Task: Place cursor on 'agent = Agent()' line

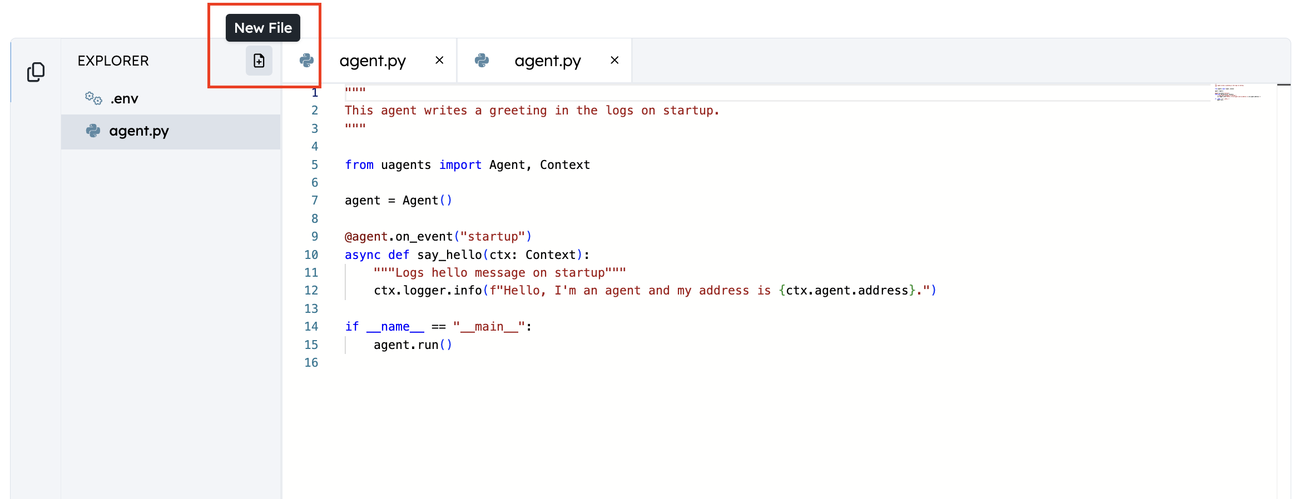Action: [398, 201]
